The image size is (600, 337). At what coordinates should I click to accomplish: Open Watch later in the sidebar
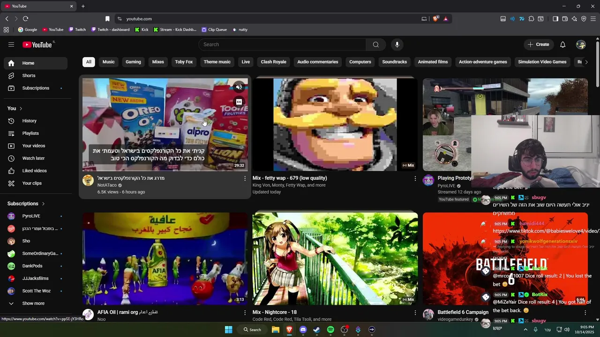tap(36, 158)
